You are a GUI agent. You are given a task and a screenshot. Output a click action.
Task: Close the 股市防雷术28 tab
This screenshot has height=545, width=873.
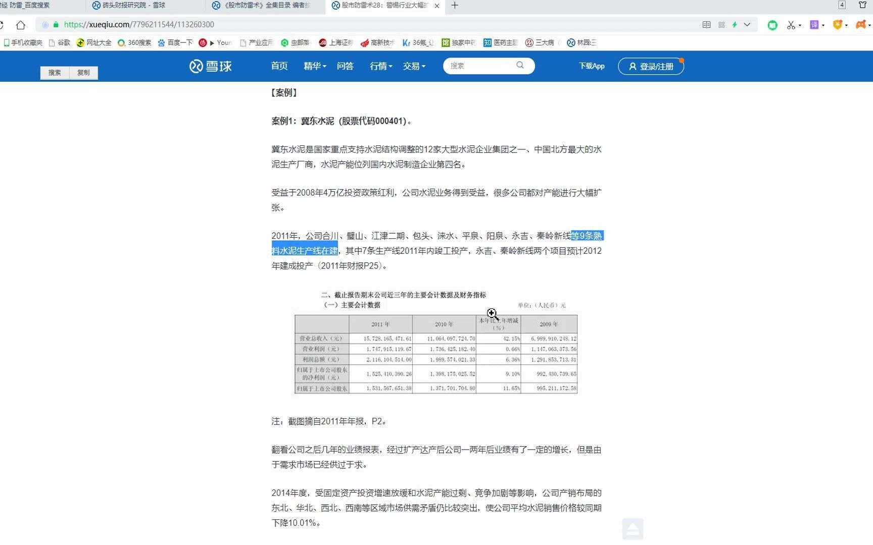click(437, 6)
